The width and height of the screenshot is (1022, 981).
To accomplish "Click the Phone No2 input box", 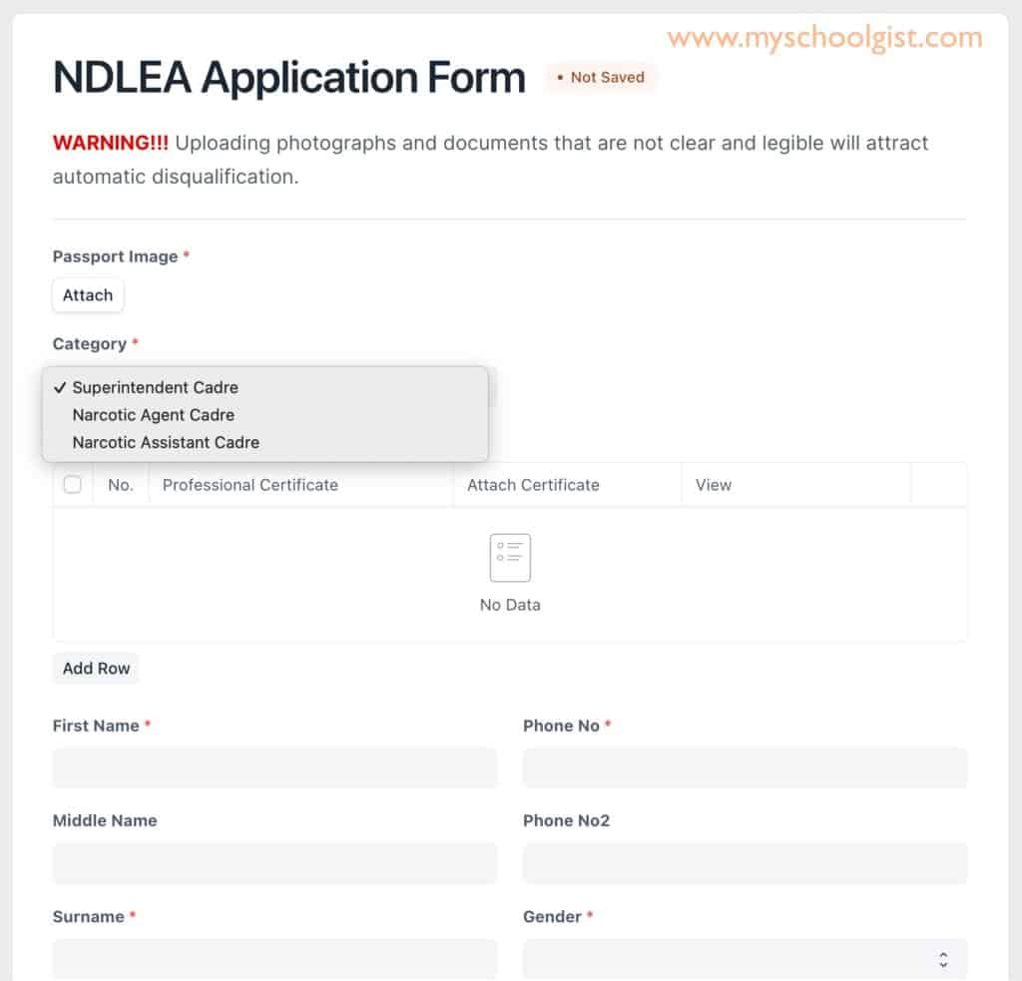I will [x=745, y=863].
